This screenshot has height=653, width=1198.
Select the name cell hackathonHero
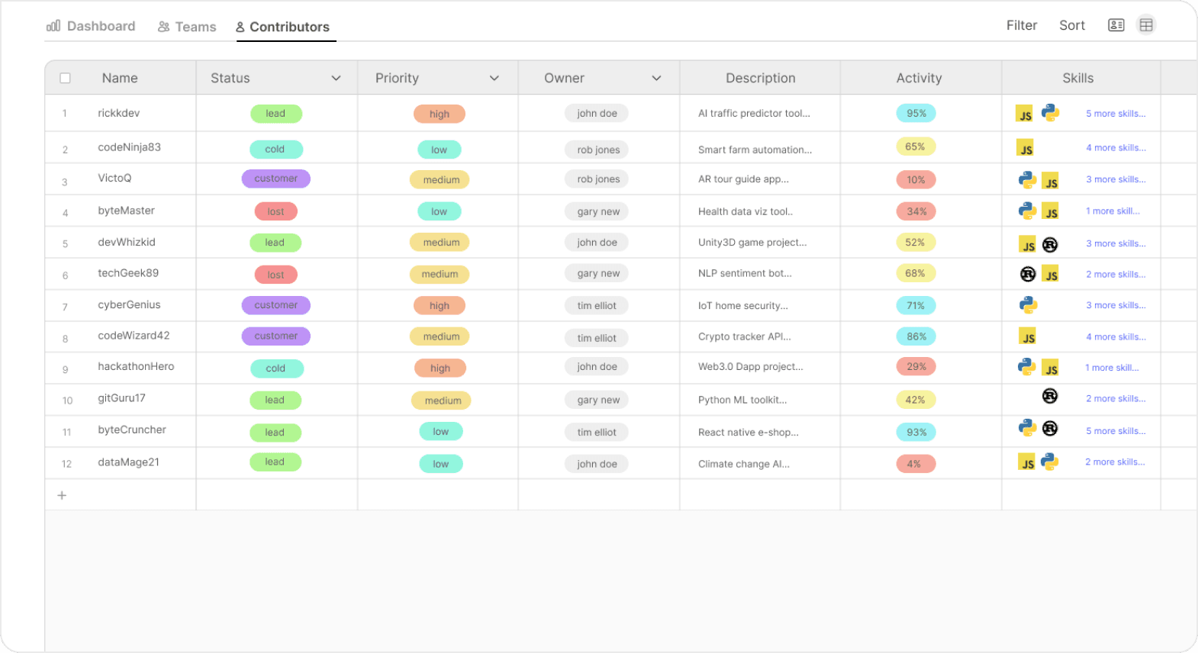pos(136,366)
